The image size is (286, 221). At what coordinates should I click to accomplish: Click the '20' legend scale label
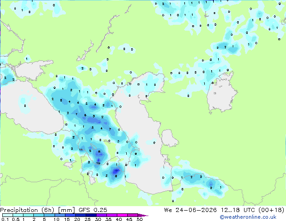point(77,219)
